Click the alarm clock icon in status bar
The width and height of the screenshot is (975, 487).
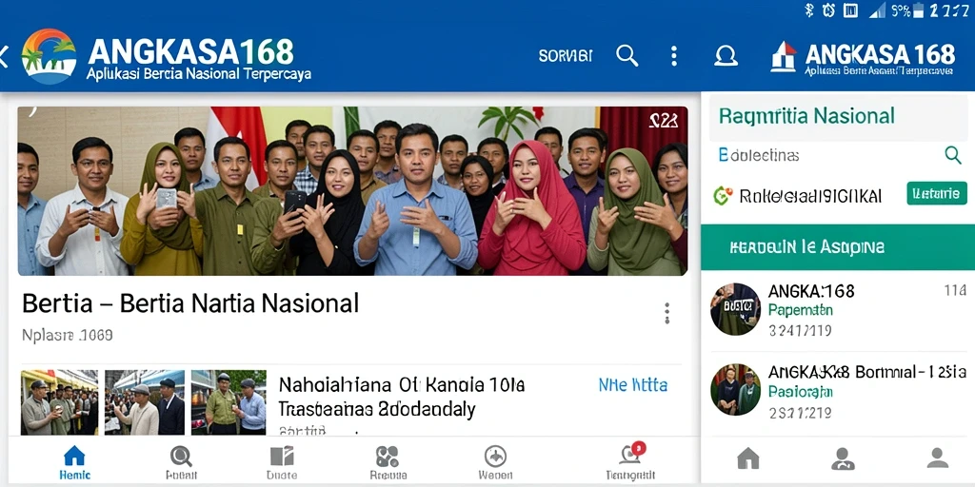828,10
